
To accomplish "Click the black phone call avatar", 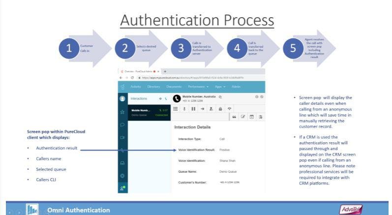I will pos(177,98).
